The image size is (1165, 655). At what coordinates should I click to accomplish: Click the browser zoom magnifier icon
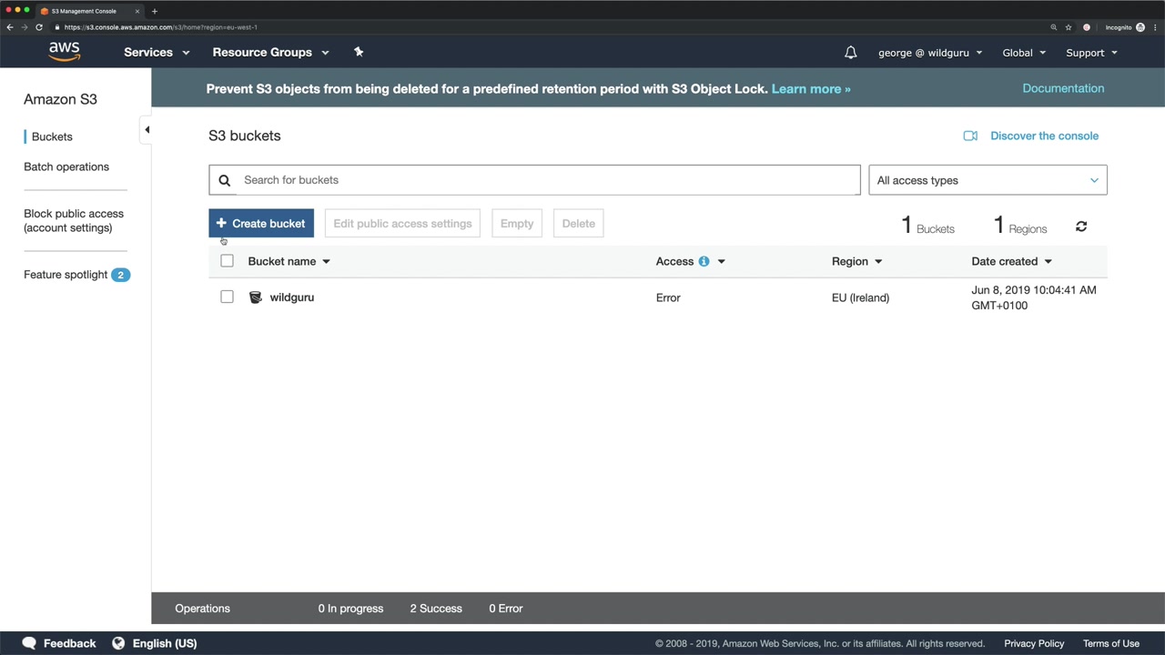point(1054,27)
